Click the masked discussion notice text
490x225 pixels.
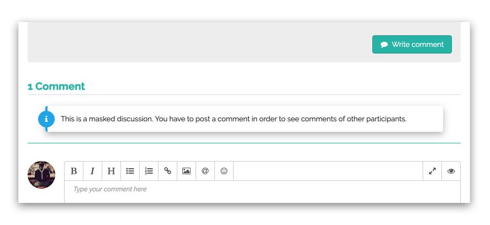(233, 119)
